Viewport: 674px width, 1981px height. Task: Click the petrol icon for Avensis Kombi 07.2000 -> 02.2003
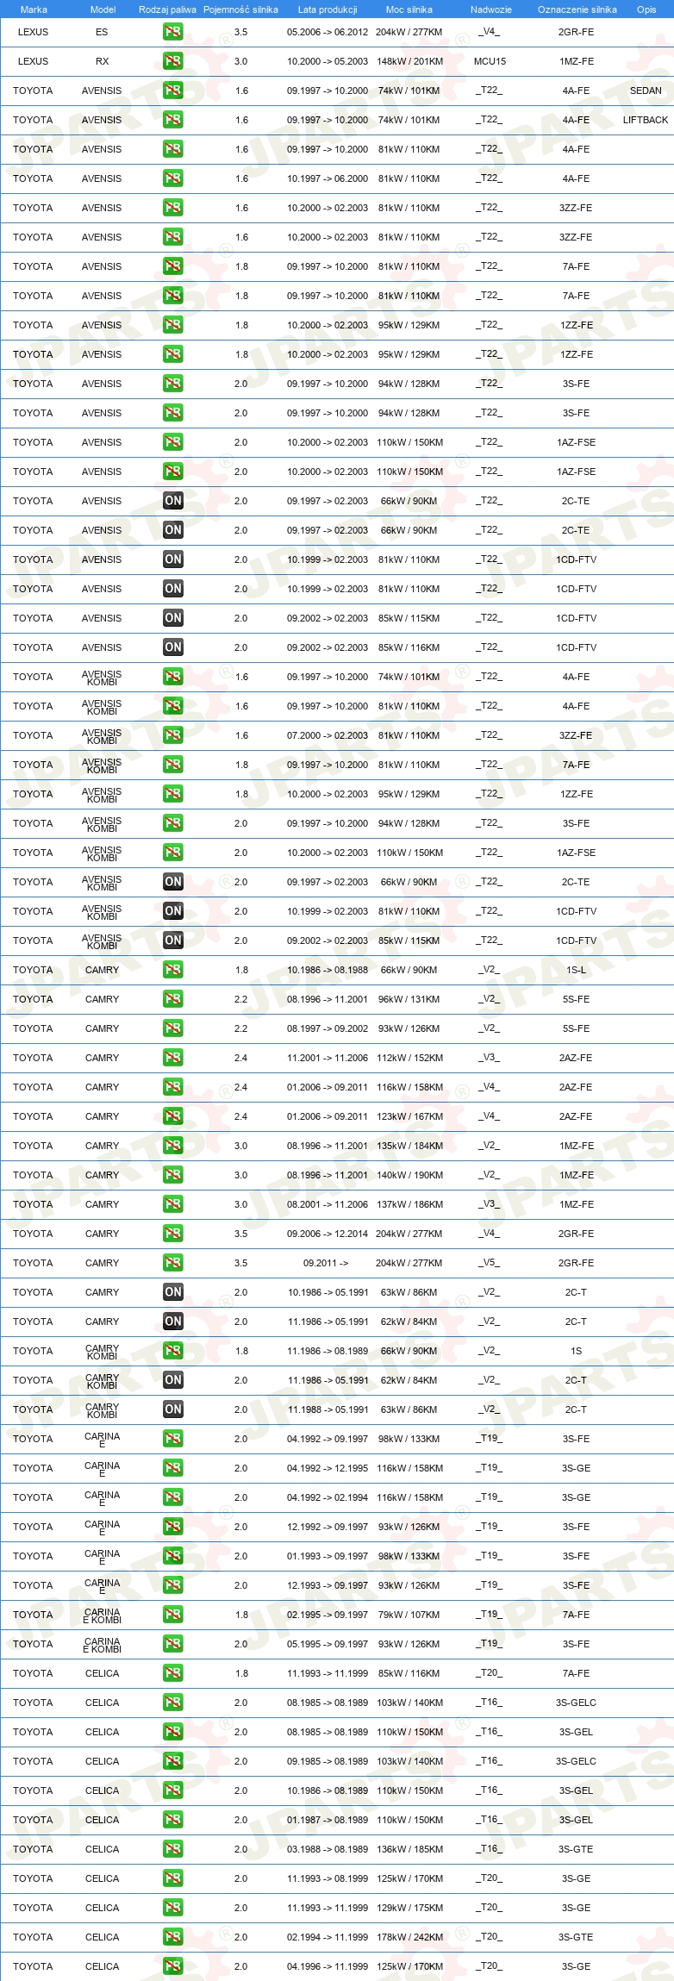173,735
